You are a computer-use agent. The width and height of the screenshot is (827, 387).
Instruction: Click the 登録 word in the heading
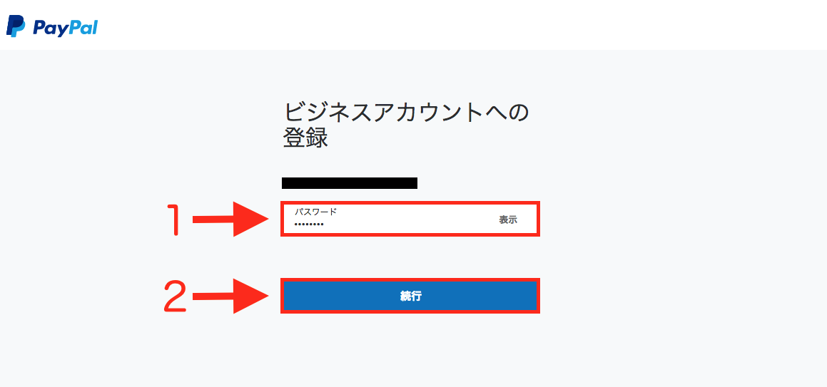[306, 138]
